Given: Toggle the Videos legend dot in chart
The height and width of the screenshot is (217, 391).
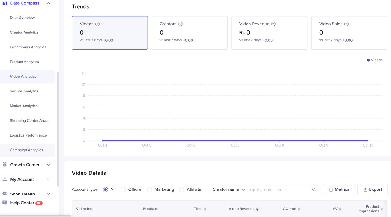Looking at the screenshot, I should tap(368, 60).
